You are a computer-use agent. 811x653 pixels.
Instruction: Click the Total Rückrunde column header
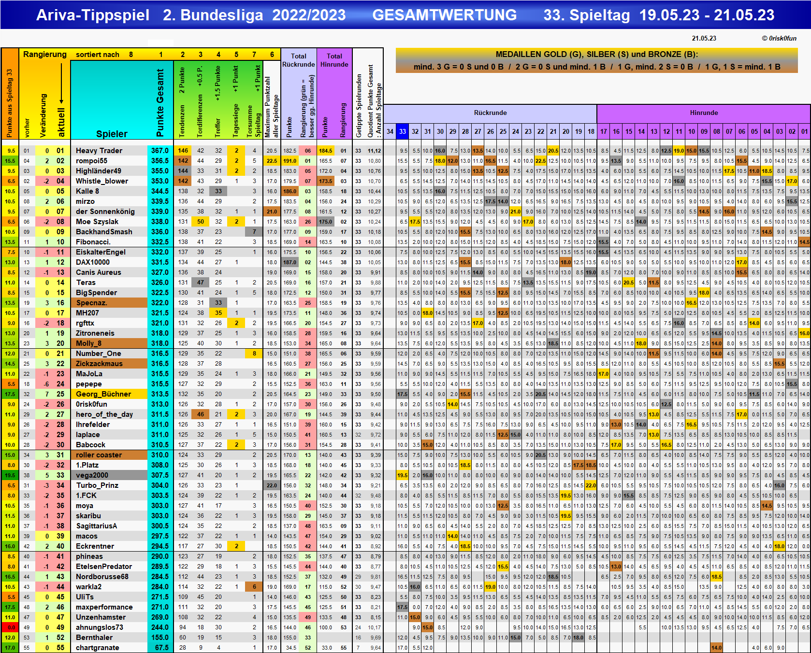299,60
